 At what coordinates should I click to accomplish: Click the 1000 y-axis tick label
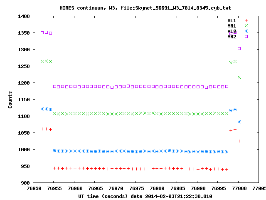coord(24,150)
